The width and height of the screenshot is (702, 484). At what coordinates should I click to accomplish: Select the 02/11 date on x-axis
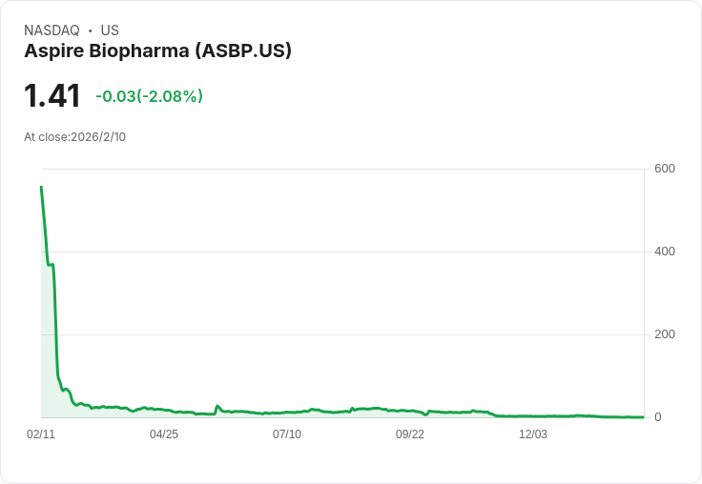(41, 434)
